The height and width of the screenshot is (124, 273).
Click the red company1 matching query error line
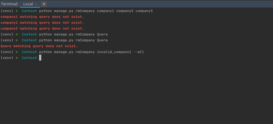pos(42,17)
